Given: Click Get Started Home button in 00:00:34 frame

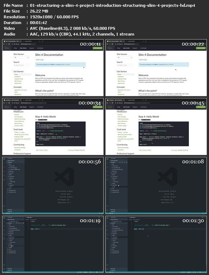Looking at the screenshot, I should tap(42, 150).
